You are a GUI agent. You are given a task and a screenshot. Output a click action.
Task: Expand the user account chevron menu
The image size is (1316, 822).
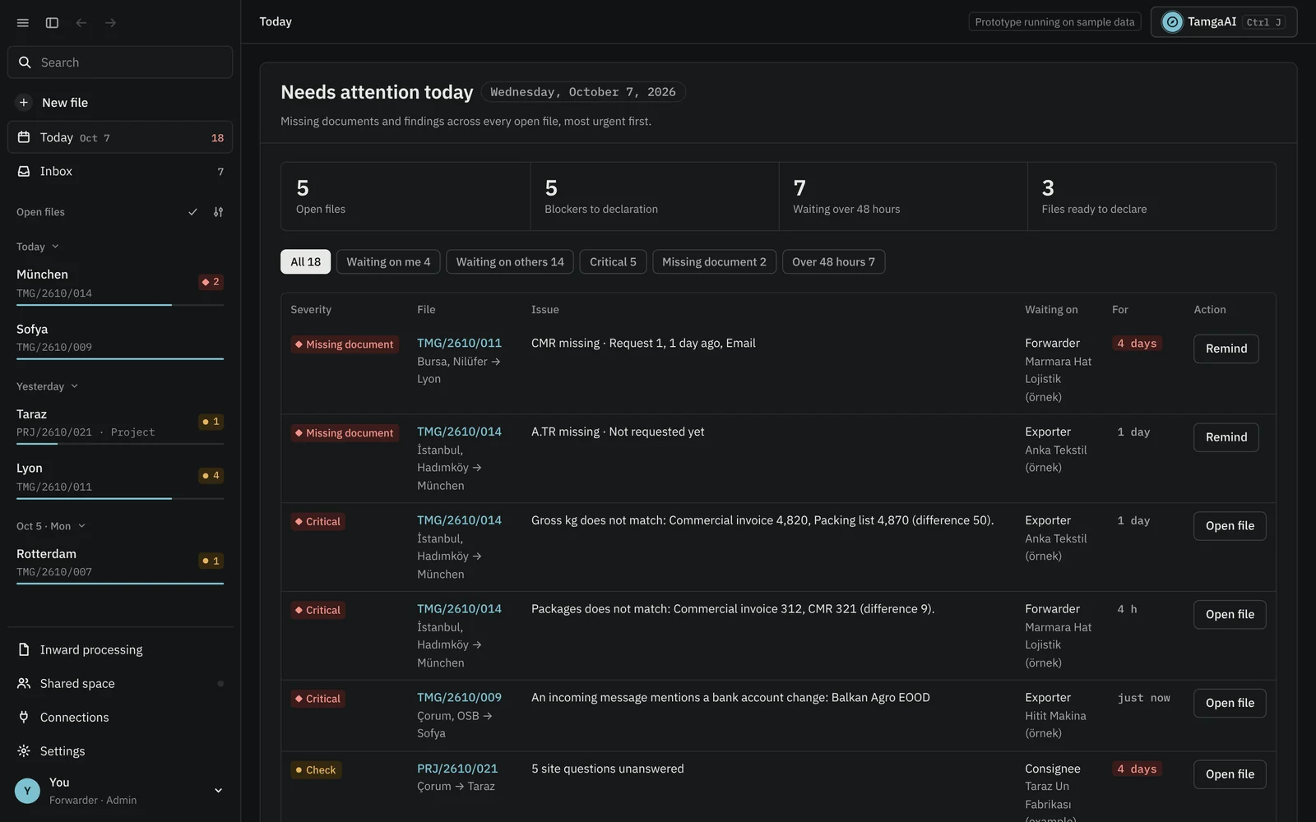(x=218, y=791)
